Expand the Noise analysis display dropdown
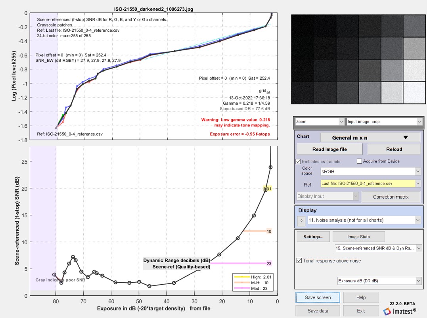The height and width of the screenshot is (318, 427). [364, 220]
